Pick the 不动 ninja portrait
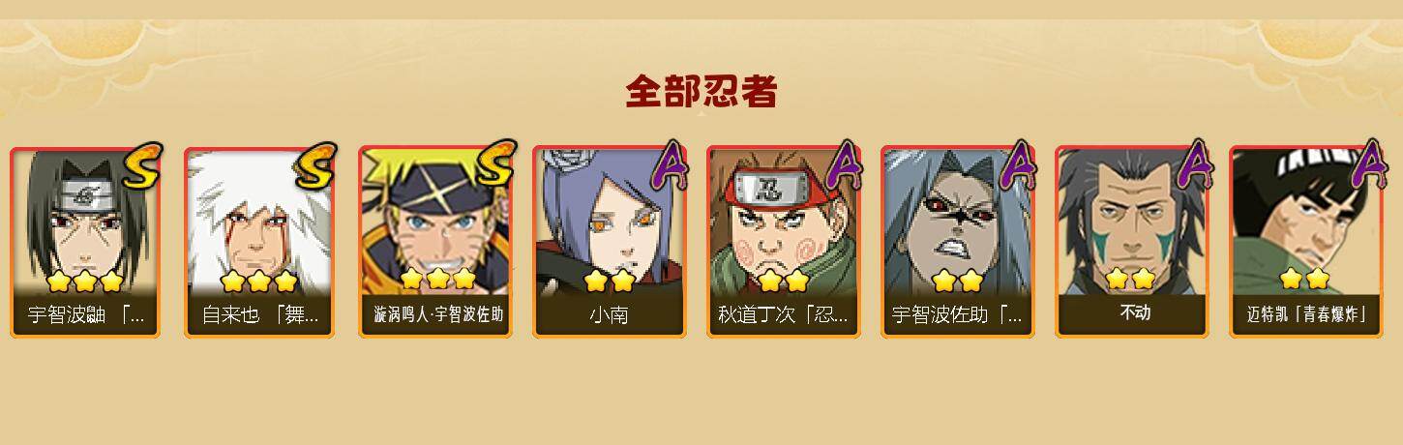This screenshot has width=1403, height=445. click(1131, 222)
